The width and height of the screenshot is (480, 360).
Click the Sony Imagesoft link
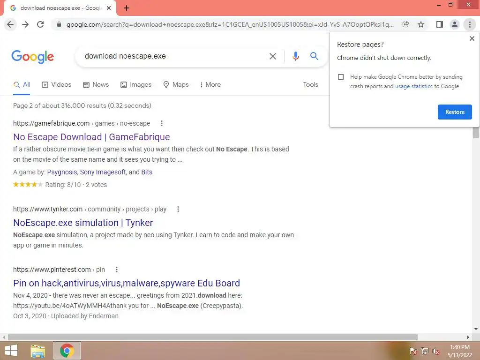[x=103, y=172]
